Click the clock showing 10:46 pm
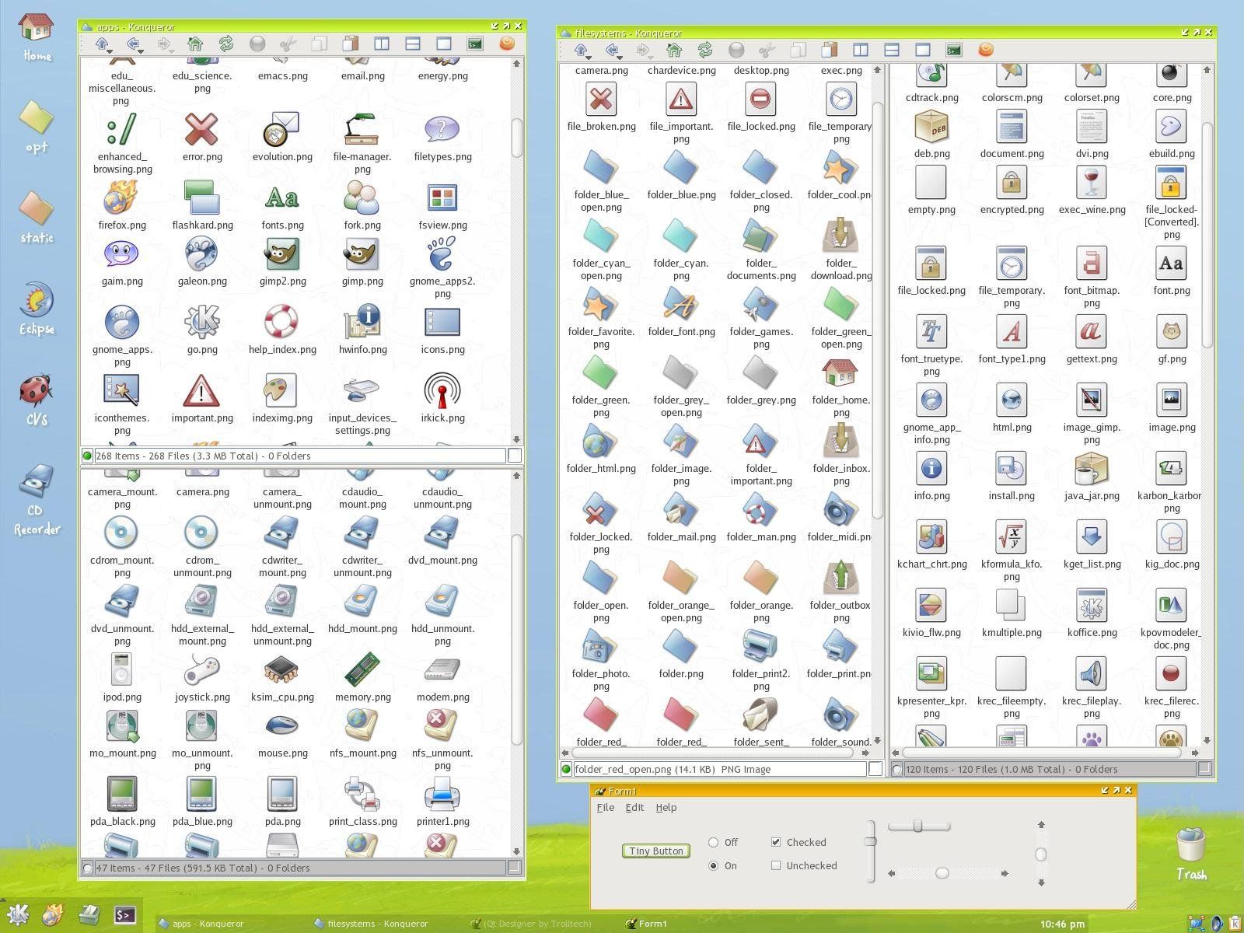 (1062, 924)
